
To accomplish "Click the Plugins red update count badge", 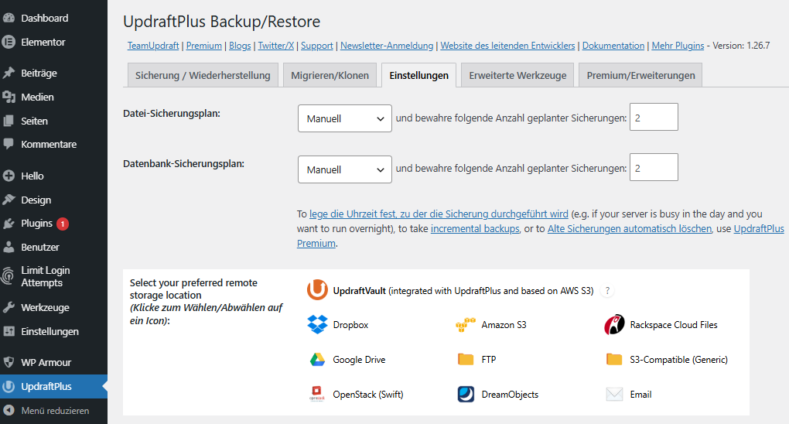I will point(63,224).
